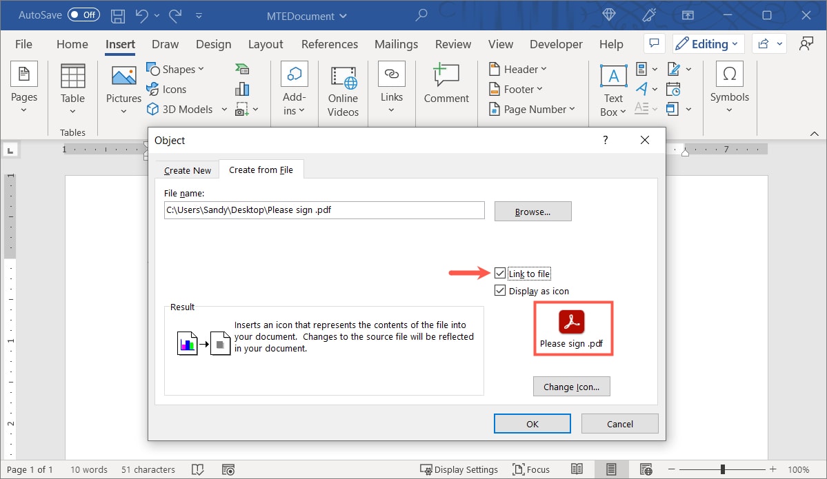Select the Online Videos tool
This screenshot has height=479, width=827.
(x=343, y=88)
